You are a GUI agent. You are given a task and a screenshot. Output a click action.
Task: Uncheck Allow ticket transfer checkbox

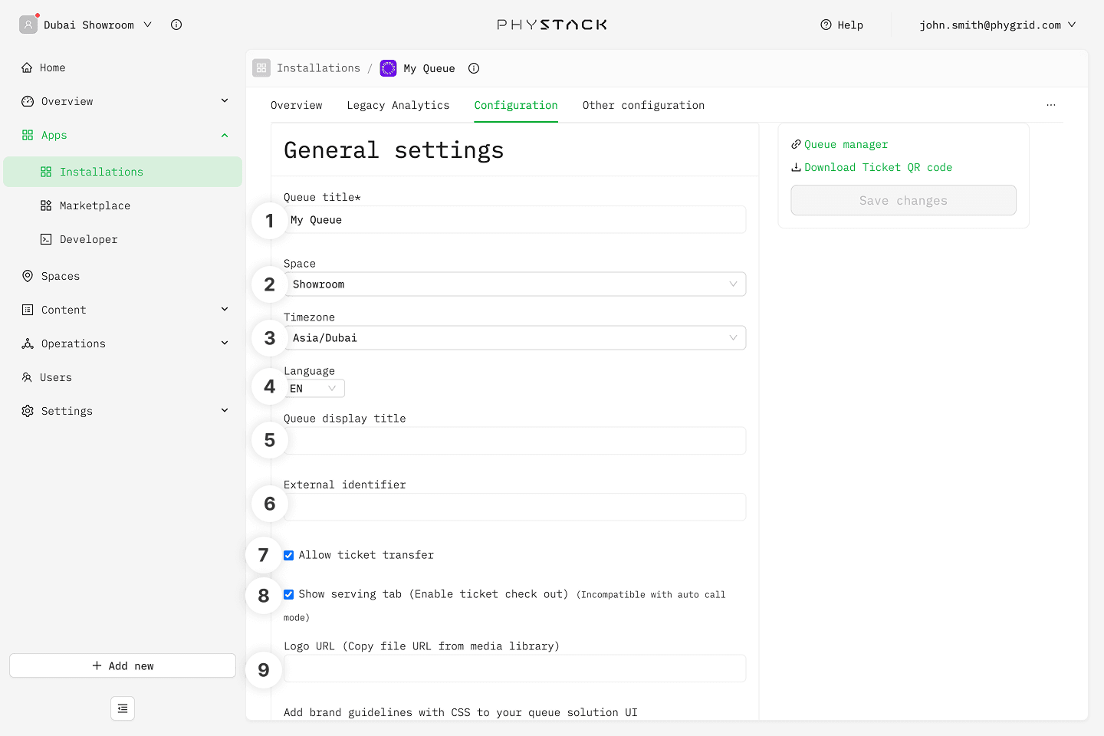click(289, 555)
